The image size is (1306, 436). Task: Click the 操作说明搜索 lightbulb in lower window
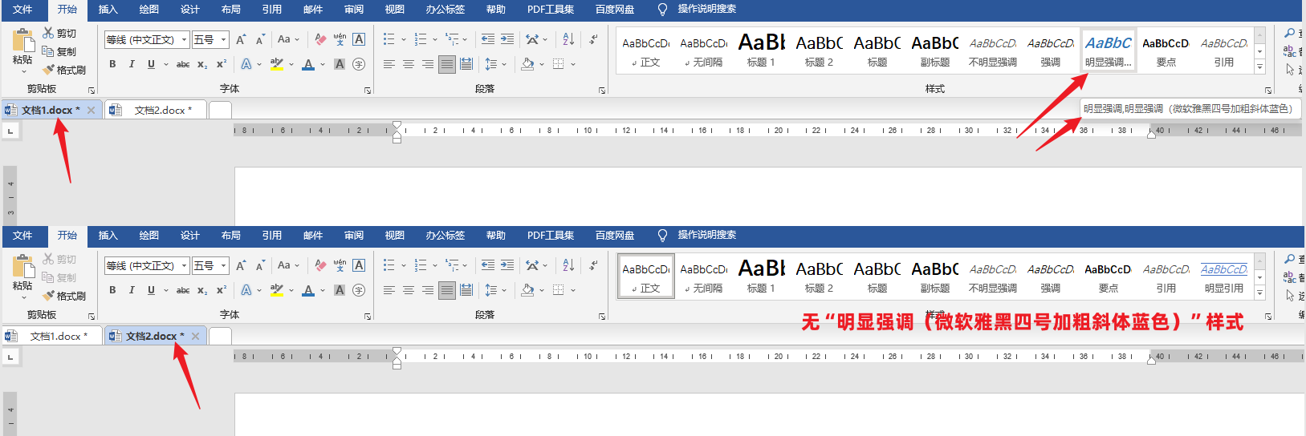coord(662,235)
